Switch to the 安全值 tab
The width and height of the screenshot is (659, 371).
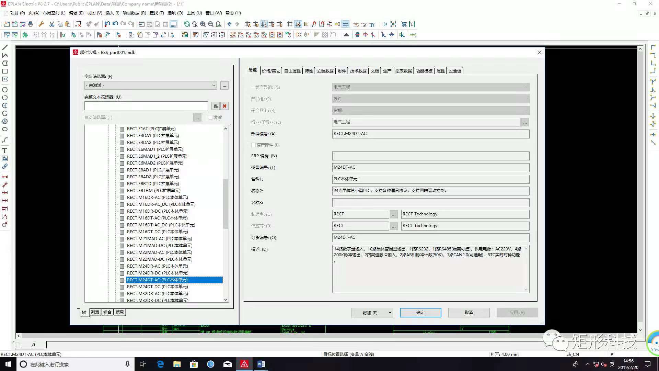point(455,71)
